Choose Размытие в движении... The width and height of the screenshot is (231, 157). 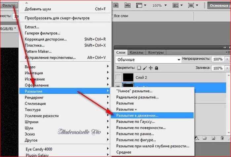(152, 115)
